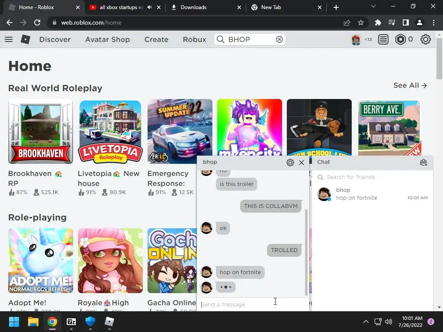Show hidden system tray icons
The image size is (443, 332).
click(x=366, y=322)
